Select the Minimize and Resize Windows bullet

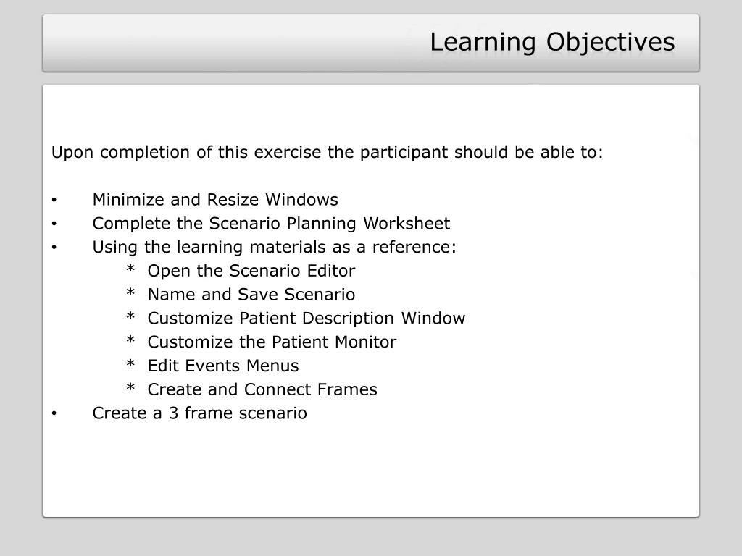pyautogui.click(x=215, y=200)
